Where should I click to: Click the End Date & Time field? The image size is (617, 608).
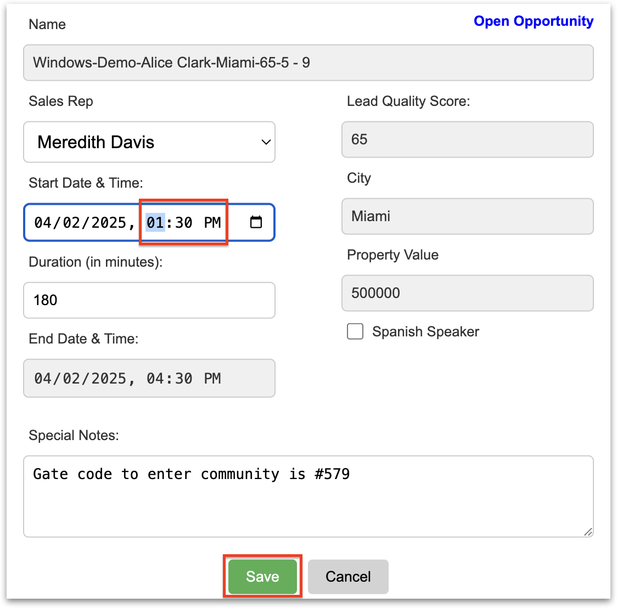(x=149, y=378)
